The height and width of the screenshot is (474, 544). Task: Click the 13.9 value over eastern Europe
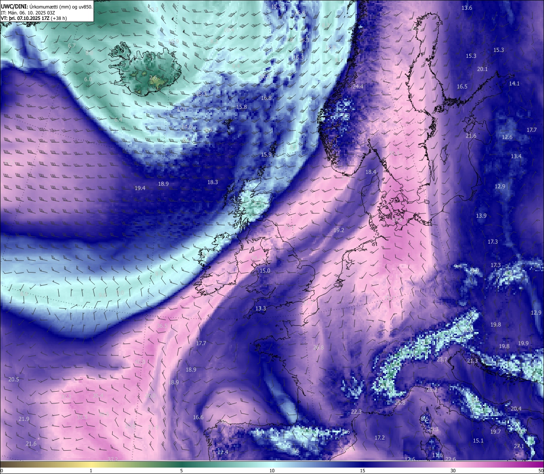481,216
